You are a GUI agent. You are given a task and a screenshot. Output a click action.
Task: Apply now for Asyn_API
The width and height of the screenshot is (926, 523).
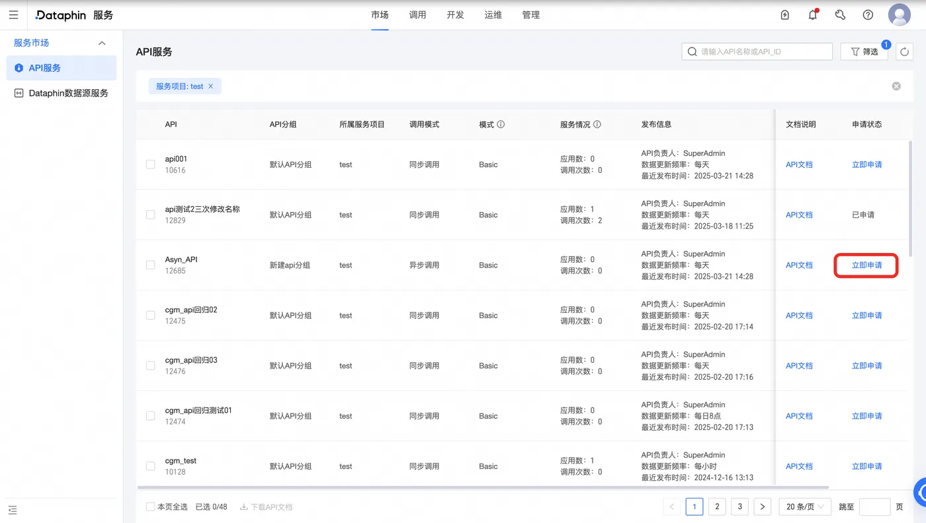click(x=866, y=265)
